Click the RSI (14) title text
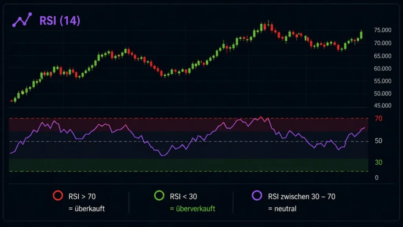The width and height of the screenshot is (403, 227). 60,20
